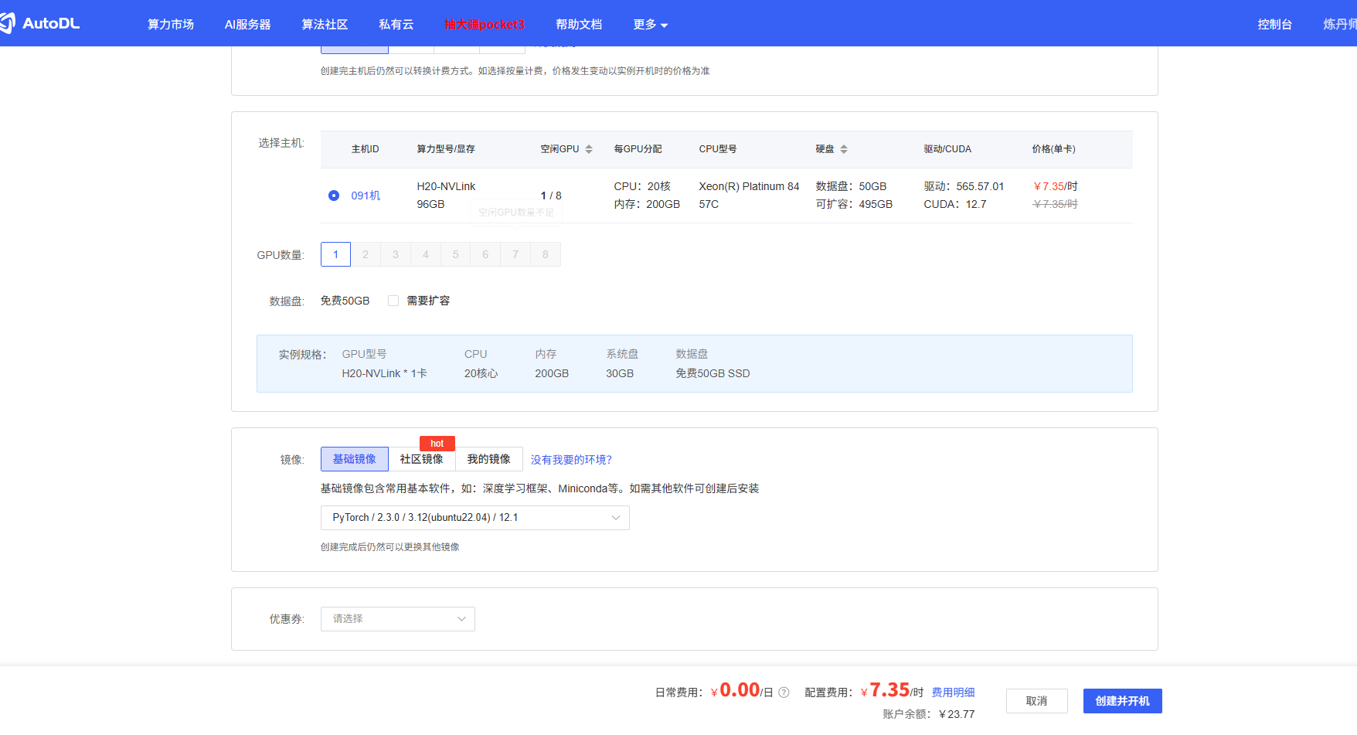Click the 取消 button

pyautogui.click(x=1036, y=701)
